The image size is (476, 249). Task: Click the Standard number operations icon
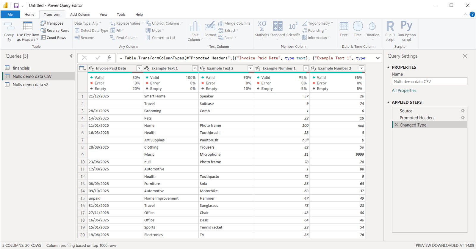pos(278,26)
